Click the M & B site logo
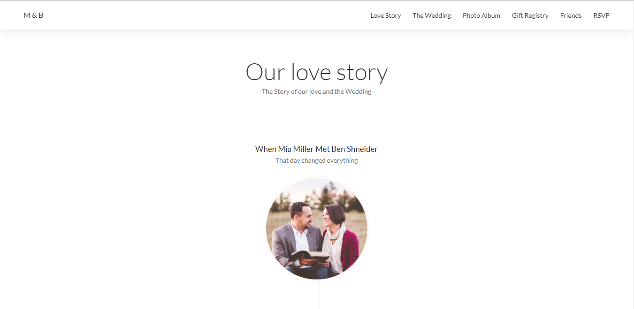634x309 pixels. click(x=33, y=15)
